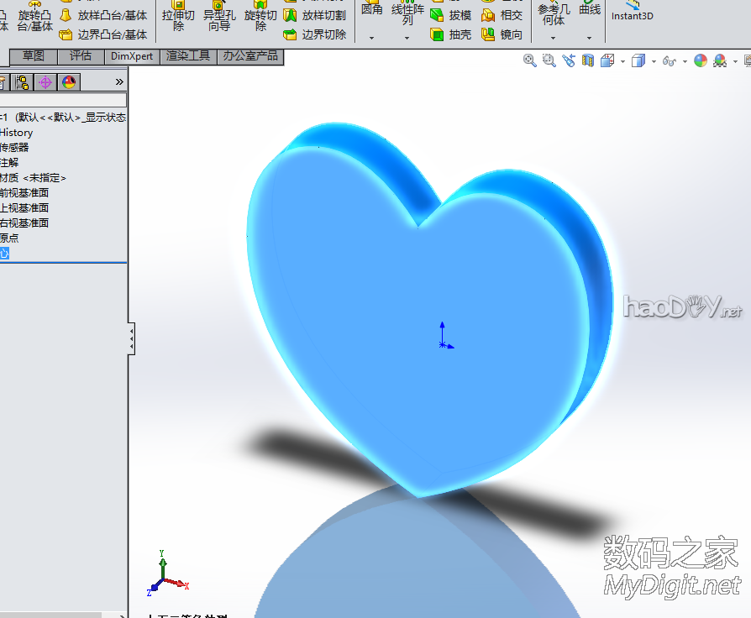751x618 pixels.
Task: Expand the 参考几何体 reference geometry dropdown
Action: point(553,38)
